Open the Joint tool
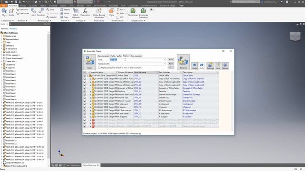 (x=33, y=12)
